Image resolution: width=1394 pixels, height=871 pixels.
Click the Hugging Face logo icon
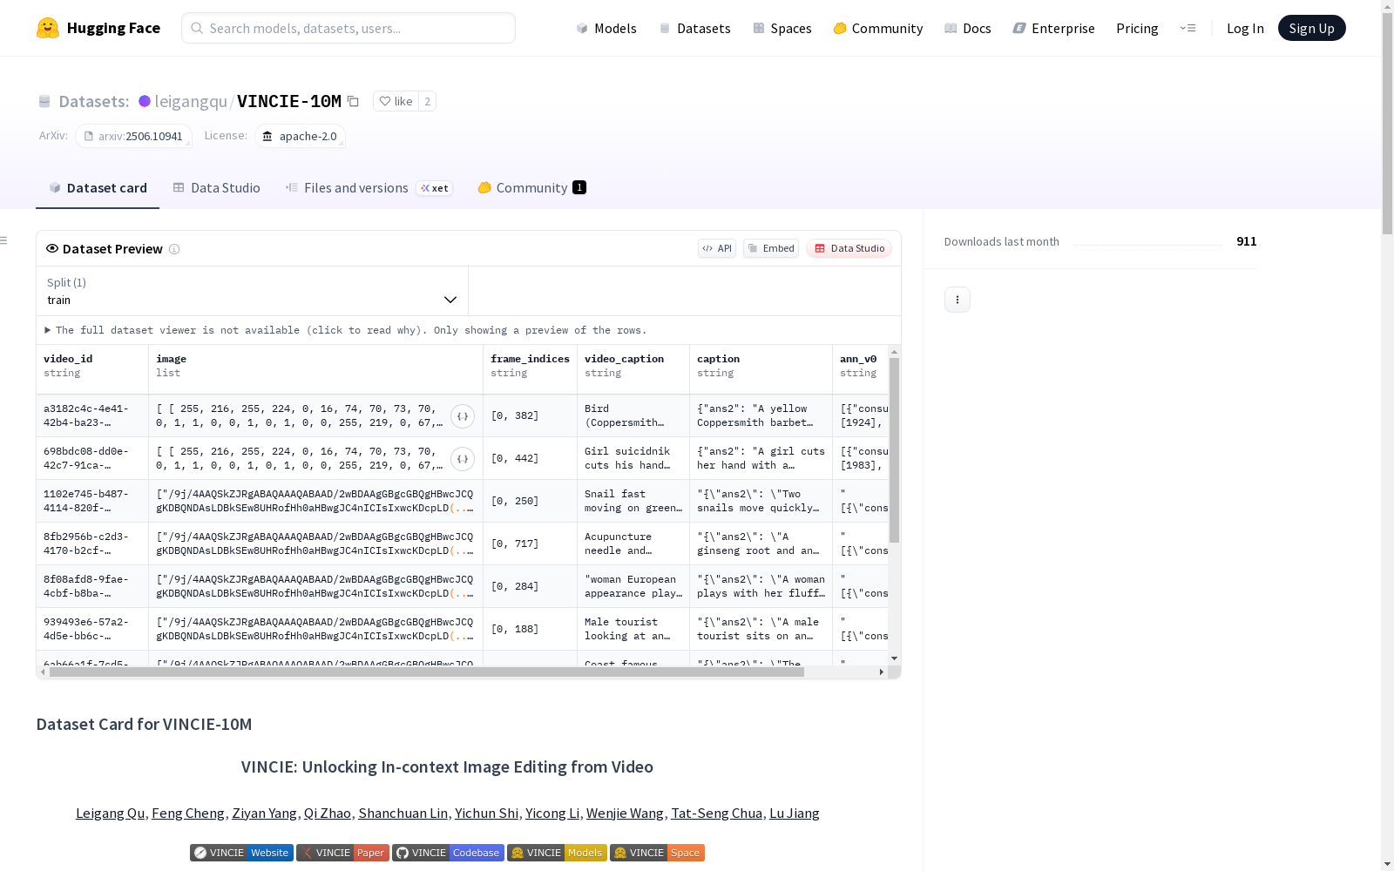(48, 28)
